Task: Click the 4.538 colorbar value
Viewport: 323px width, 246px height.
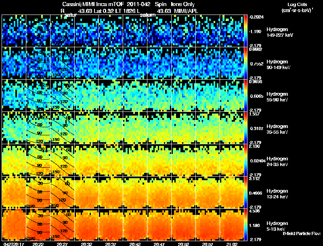Action: point(254,211)
